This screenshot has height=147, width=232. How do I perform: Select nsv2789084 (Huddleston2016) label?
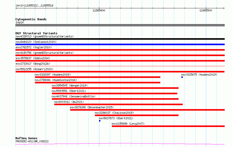click(x=56, y=80)
